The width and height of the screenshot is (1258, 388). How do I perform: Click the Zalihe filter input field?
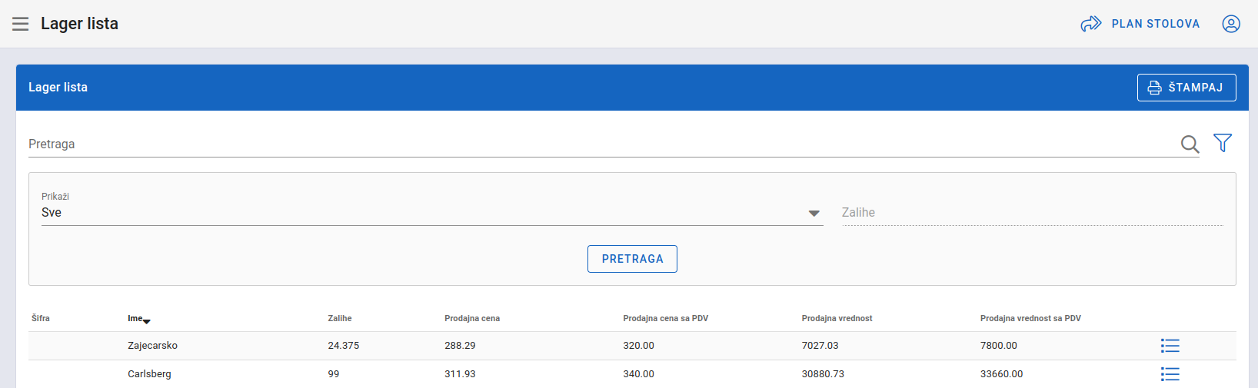coord(1032,213)
